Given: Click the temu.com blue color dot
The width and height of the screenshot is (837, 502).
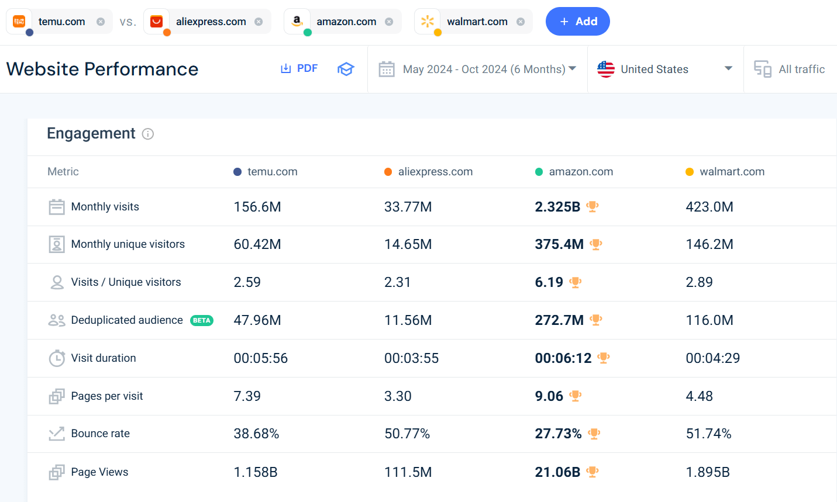Looking at the screenshot, I should tap(29, 33).
